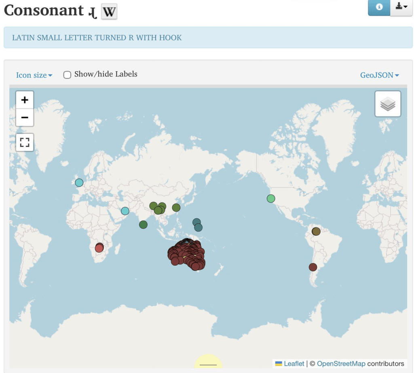Viewport: 414px width, 373px height.
Task: Zoom out on the map
Action: click(25, 118)
